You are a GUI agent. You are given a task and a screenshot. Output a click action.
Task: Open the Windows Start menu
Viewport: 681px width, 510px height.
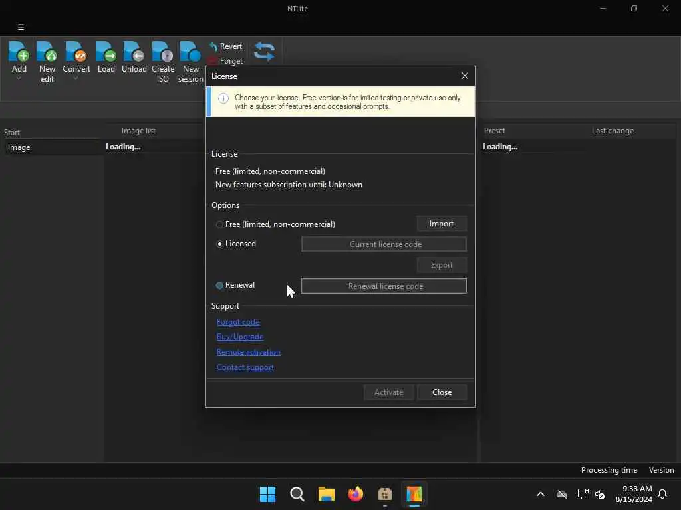(267, 494)
